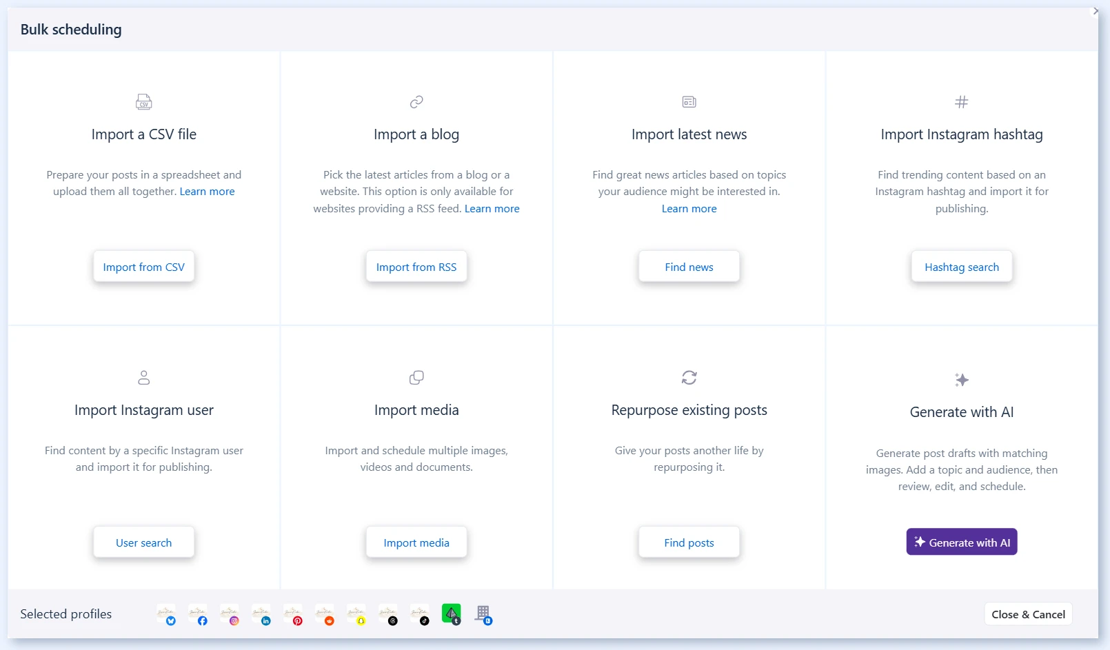Click the blog link chain icon
Screen dimensions: 1110x650
tap(416, 102)
